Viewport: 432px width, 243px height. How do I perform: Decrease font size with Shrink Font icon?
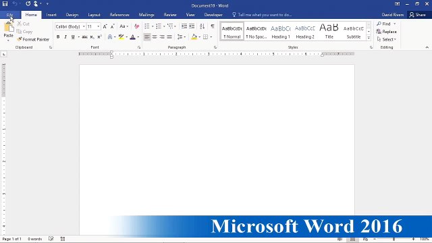pyautogui.click(x=112, y=26)
